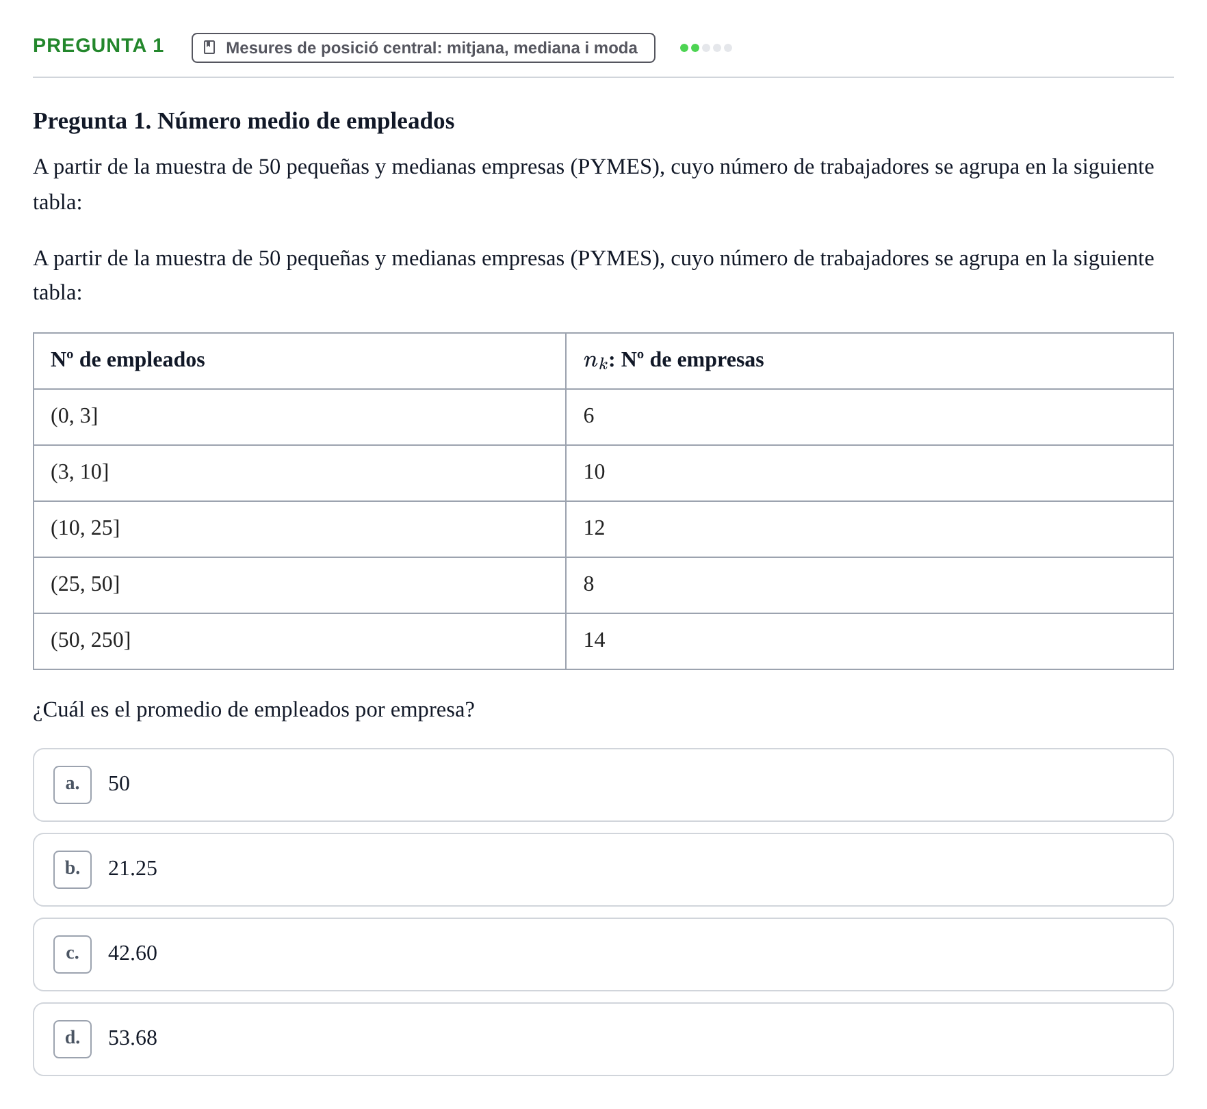The width and height of the screenshot is (1207, 1109).
Task: Click the 'b.' letter badge
Action: pyautogui.click(x=73, y=870)
